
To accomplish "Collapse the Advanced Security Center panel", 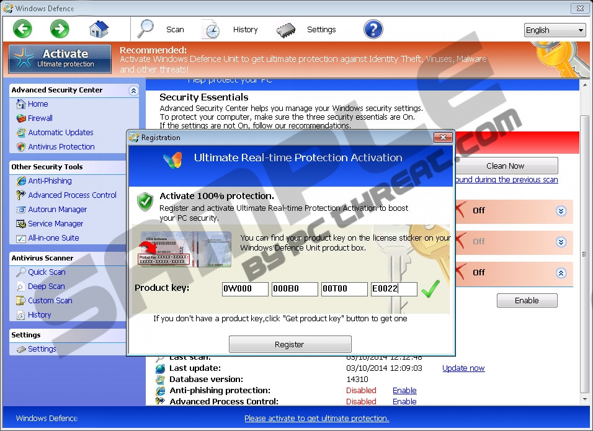I will [133, 91].
